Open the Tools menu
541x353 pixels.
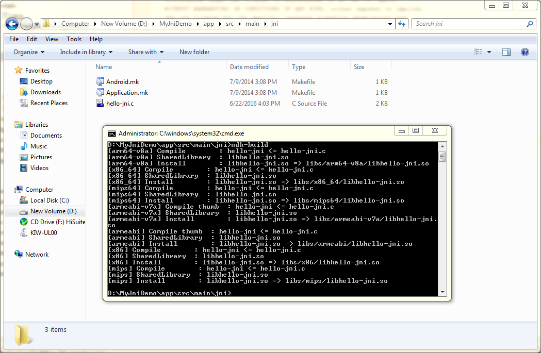[74, 39]
